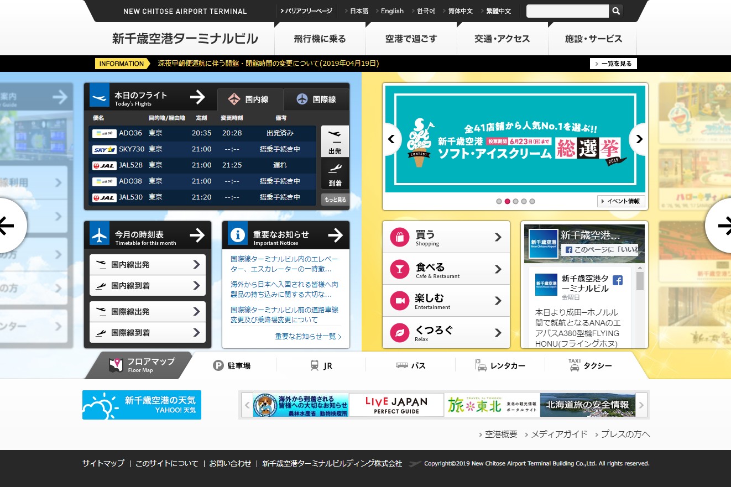Open the 交通・アクセス menu
Image resolution: width=731 pixels, height=487 pixels.
(503, 39)
